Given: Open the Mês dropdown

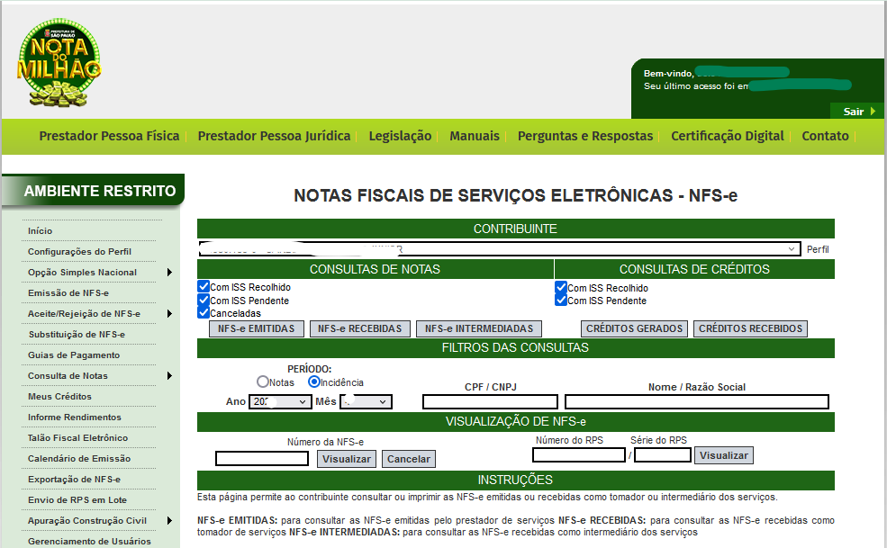Looking at the screenshot, I should coord(366,401).
